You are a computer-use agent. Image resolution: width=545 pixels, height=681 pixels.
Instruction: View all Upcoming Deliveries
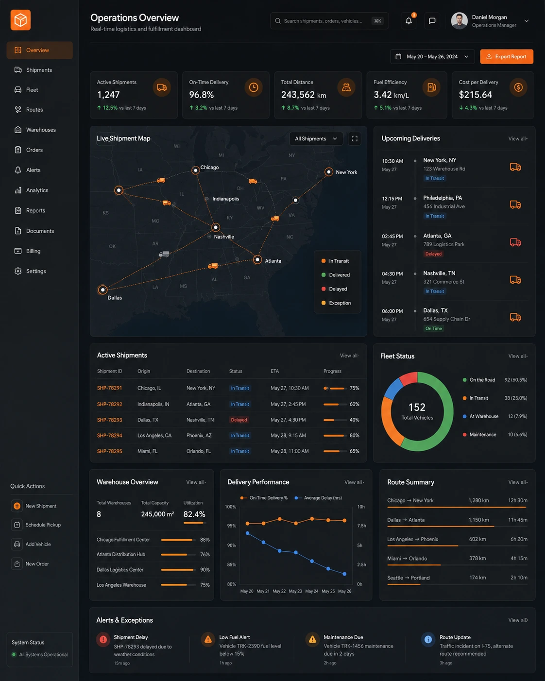[518, 139]
